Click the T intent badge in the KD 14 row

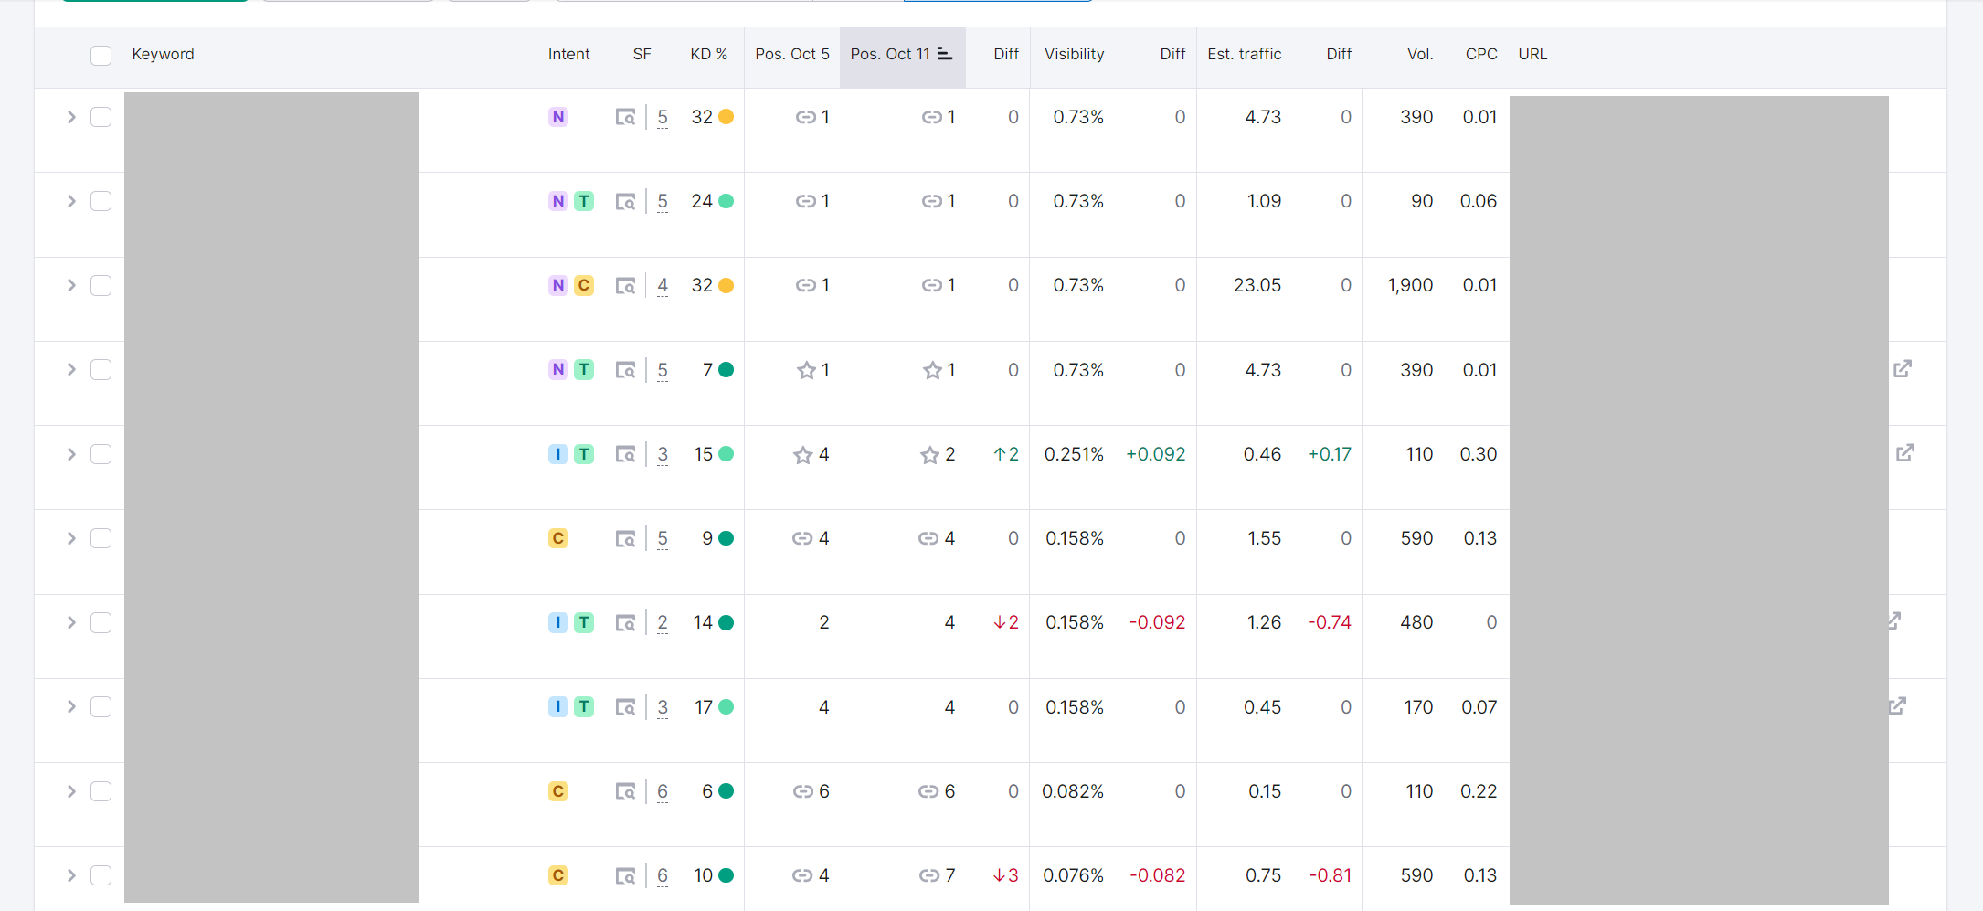coord(584,623)
